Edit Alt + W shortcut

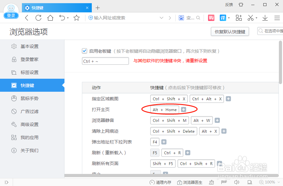202,121
